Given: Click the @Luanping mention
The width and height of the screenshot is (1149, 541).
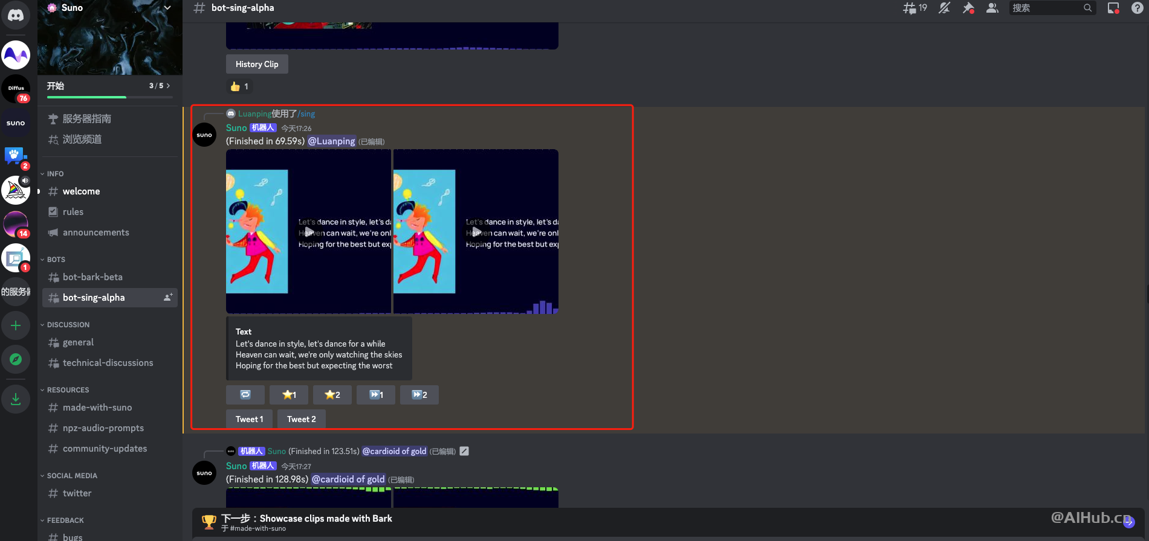Looking at the screenshot, I should [x=332, y=141].
